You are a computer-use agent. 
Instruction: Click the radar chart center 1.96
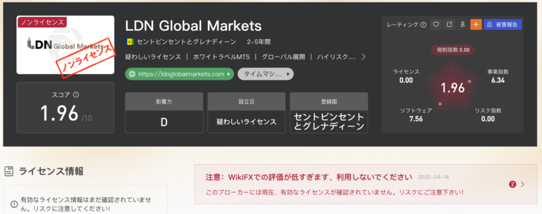(453, 88)
